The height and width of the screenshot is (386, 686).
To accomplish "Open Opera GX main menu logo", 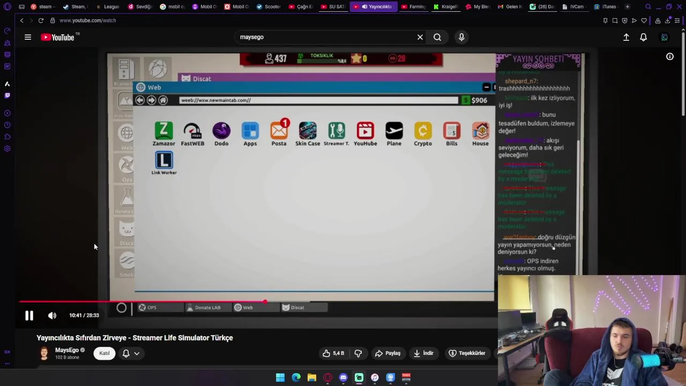I will (x=7, y=7).
